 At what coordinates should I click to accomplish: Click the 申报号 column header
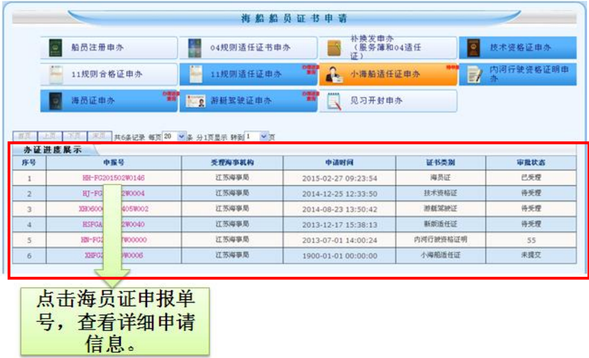click(113, 163)
